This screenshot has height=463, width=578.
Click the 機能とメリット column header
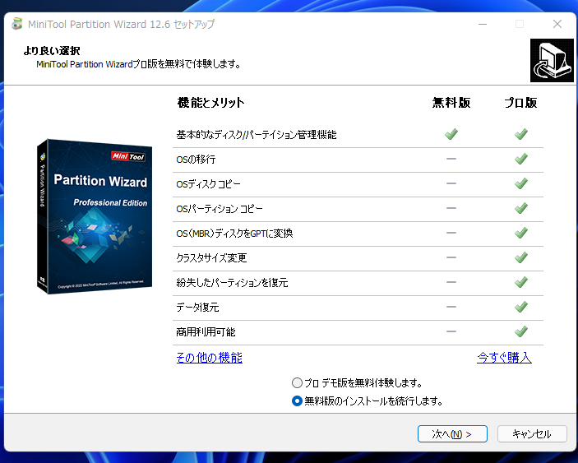pos(210,103)
